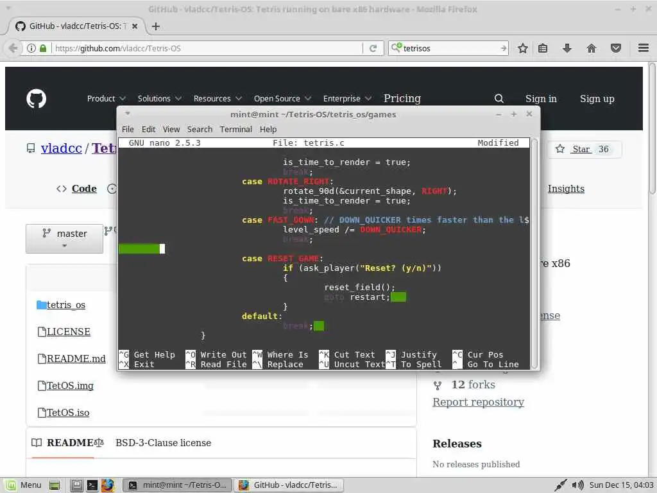Open the LICENSE file
This screenshot has width=657, height=493.
pyautogui.click(x=68, y=332)
